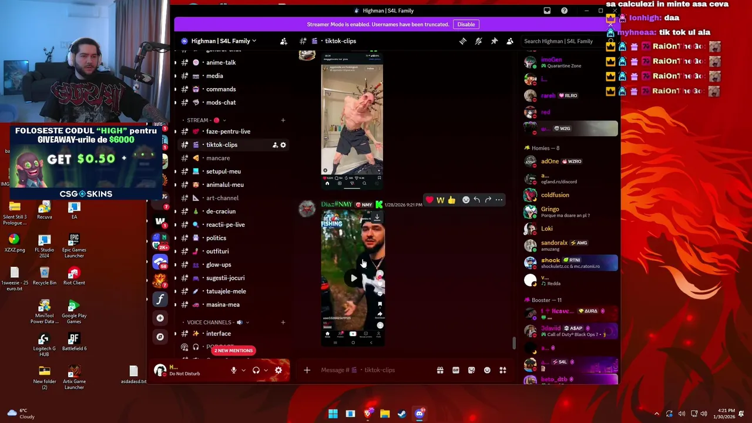Add a server using the plus circle icon
This screenshot has width=752, height=423.
click(x=160, y=318)
